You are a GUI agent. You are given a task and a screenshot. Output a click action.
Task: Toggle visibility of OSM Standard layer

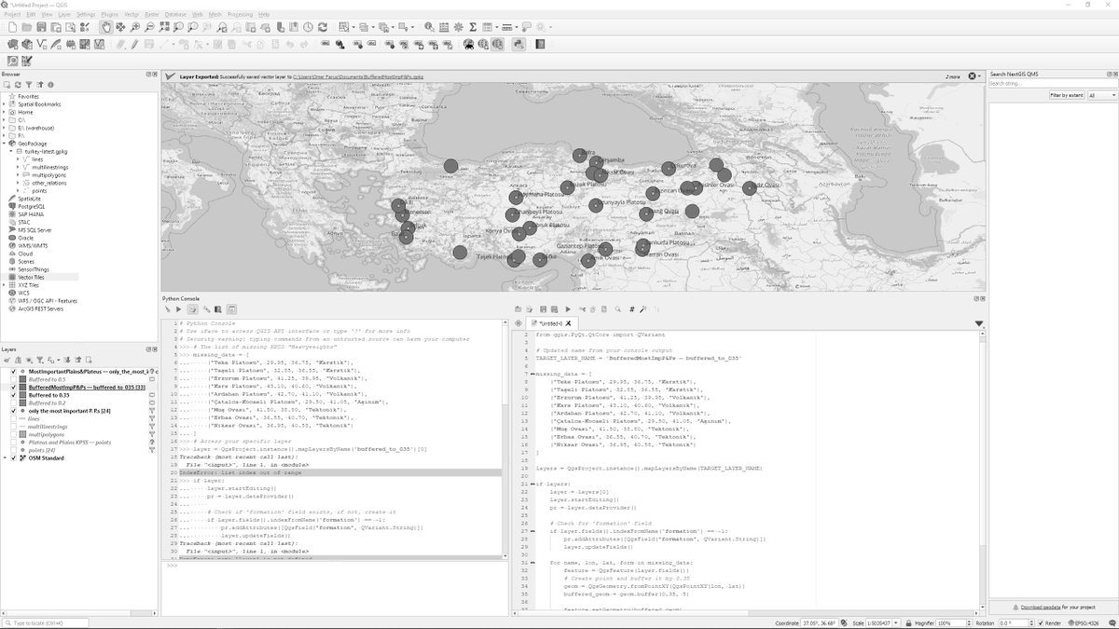coord(13,458)
